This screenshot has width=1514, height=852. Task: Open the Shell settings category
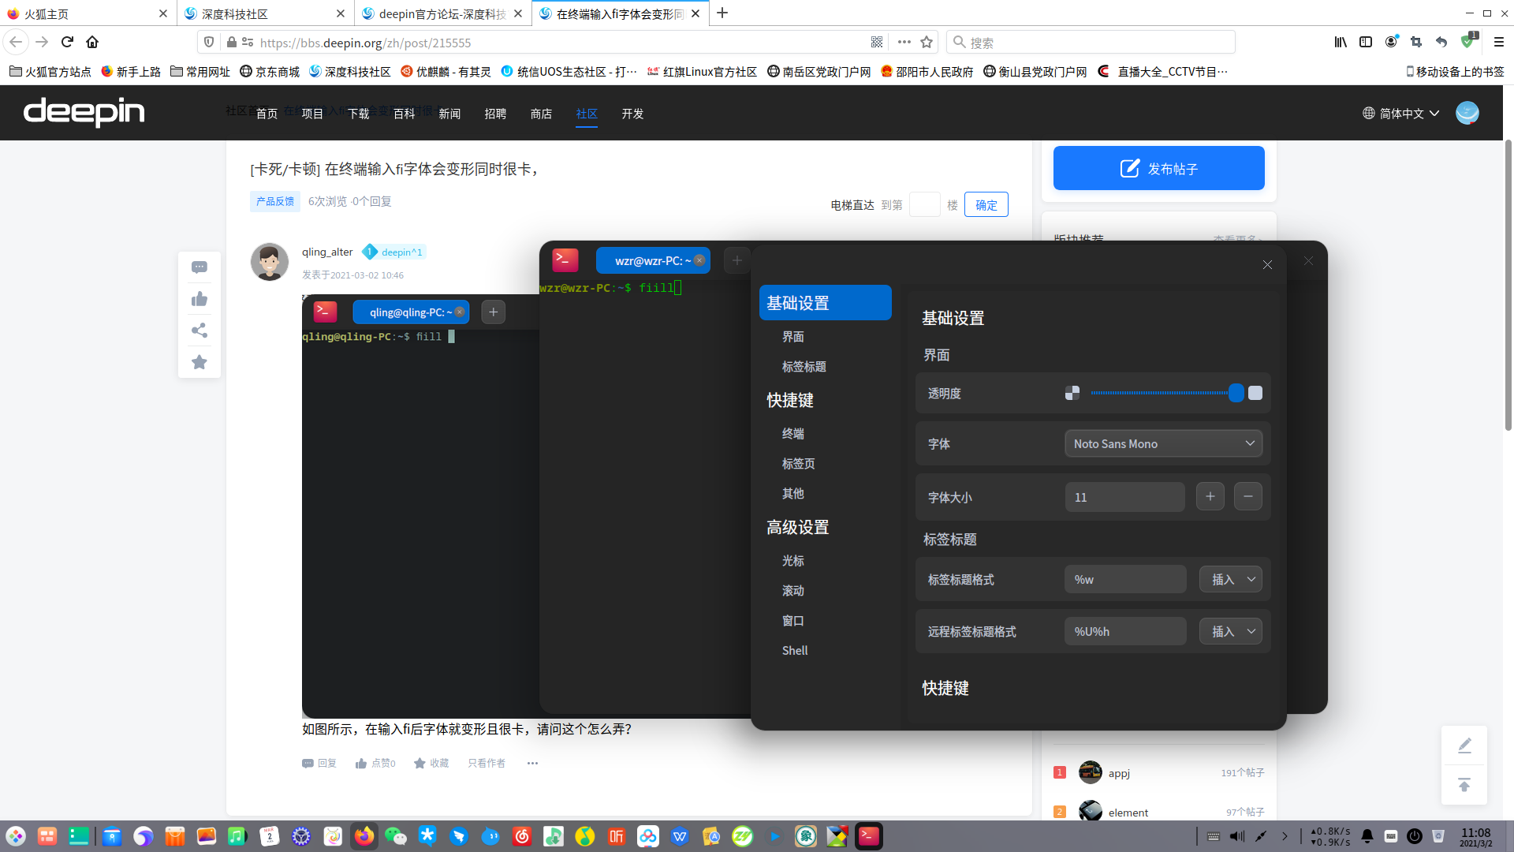tap(794, 651)
